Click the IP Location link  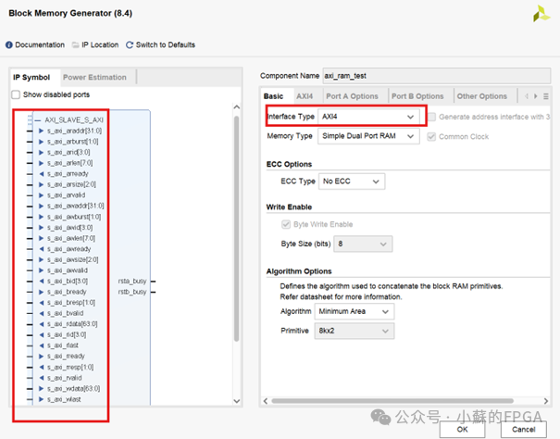(100, 45)
